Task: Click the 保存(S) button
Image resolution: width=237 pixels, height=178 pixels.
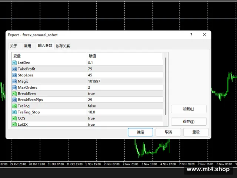Action: tap(188, 122)
